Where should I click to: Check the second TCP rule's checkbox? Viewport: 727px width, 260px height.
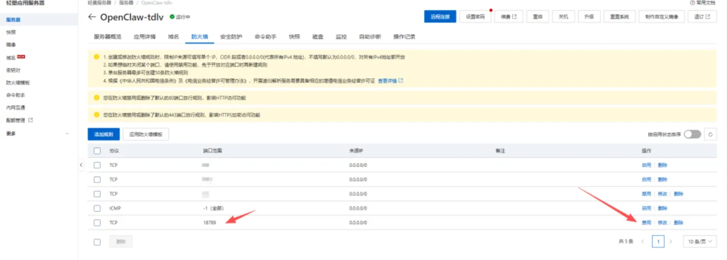(x=97, y=179)
